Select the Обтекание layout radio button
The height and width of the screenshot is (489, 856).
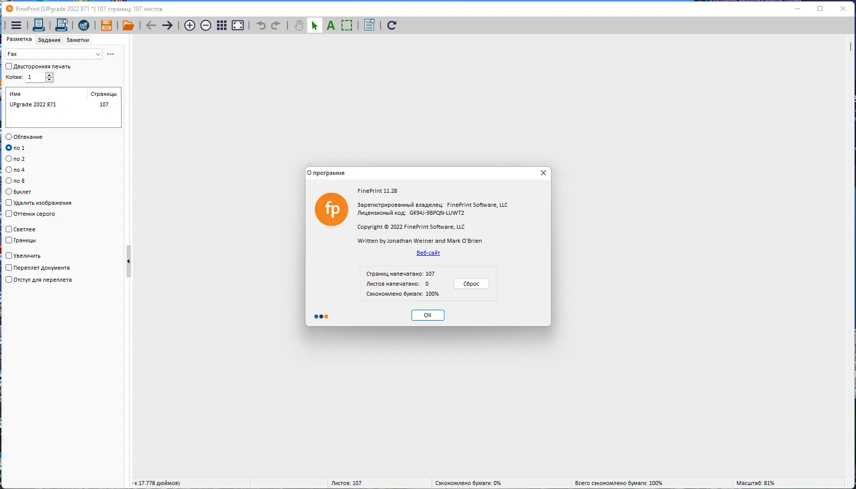pos(9,137)
